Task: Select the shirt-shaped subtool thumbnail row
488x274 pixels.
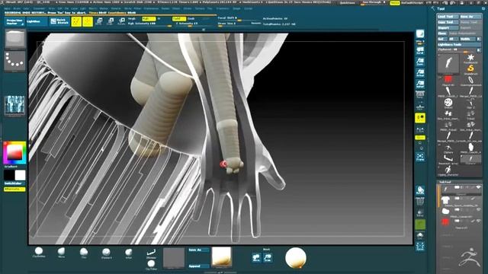Action: [x=460, y=201]
